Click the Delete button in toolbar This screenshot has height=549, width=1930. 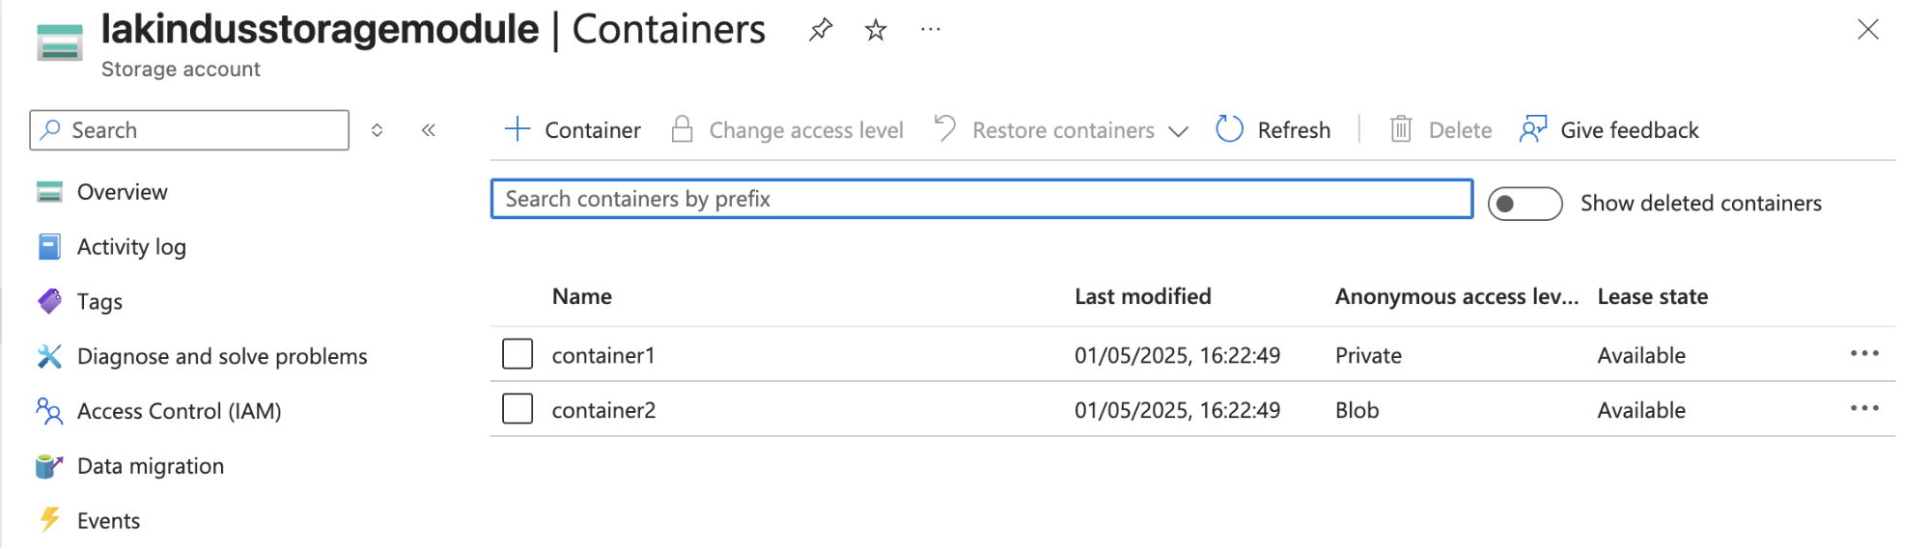click(1441, 130)
